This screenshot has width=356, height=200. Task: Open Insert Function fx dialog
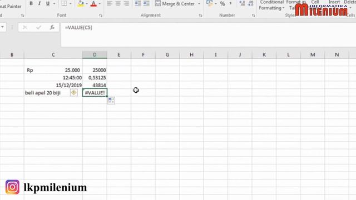[52, 27]
